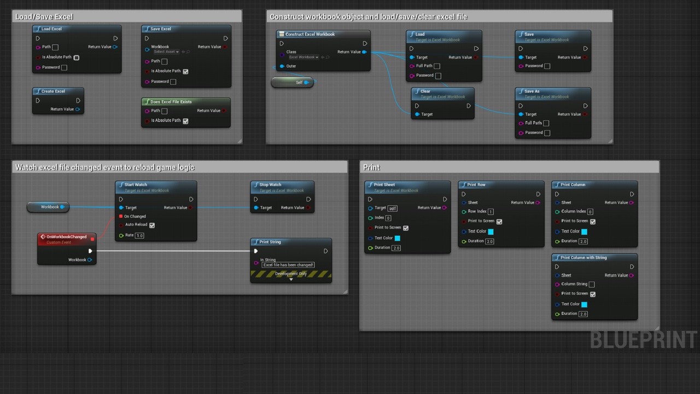Check the Password box on the Load Excel node

point(64,68)
